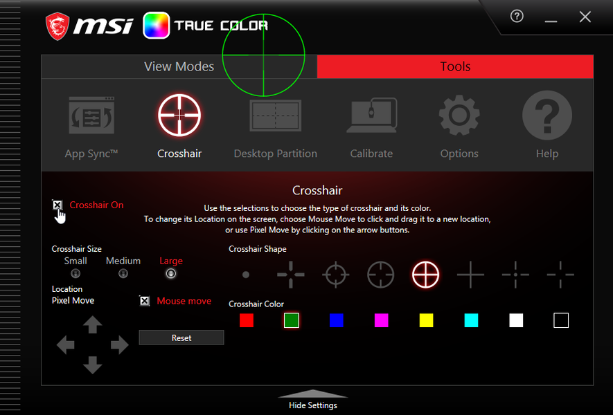Choose the full circle cross shape
The image size is (613, 415).
click(x=426, y=275)
